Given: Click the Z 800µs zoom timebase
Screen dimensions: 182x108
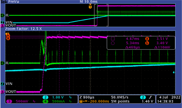Looking at the screenshot, I should pyautogui.click(x=87, y=97).
